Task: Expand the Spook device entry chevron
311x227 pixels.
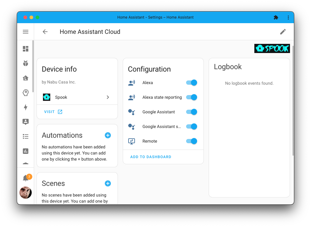Action: click(108, 97)
